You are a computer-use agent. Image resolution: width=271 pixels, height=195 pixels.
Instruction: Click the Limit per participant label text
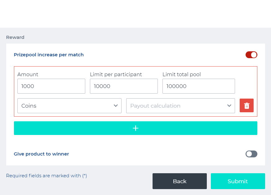tap(116, 74)
